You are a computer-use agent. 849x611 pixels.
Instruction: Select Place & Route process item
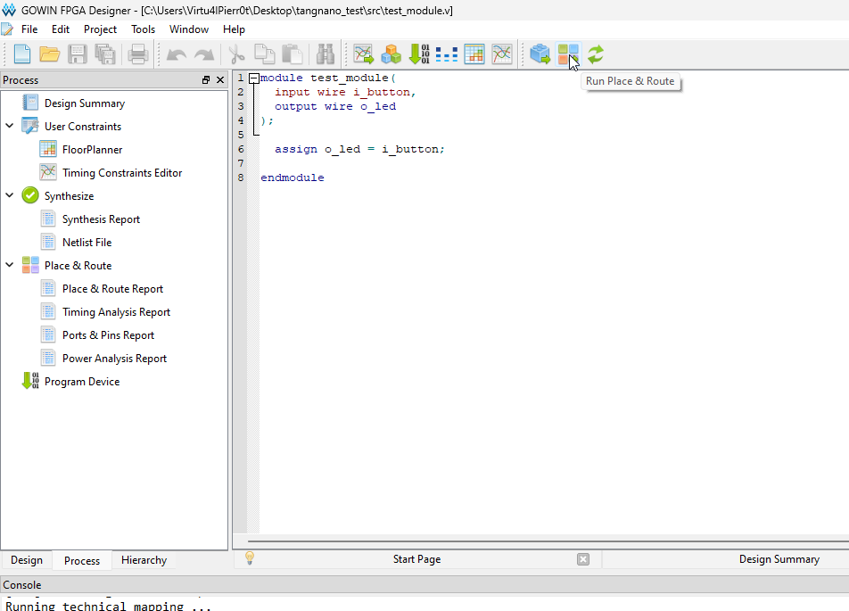[x=78, y=266]
